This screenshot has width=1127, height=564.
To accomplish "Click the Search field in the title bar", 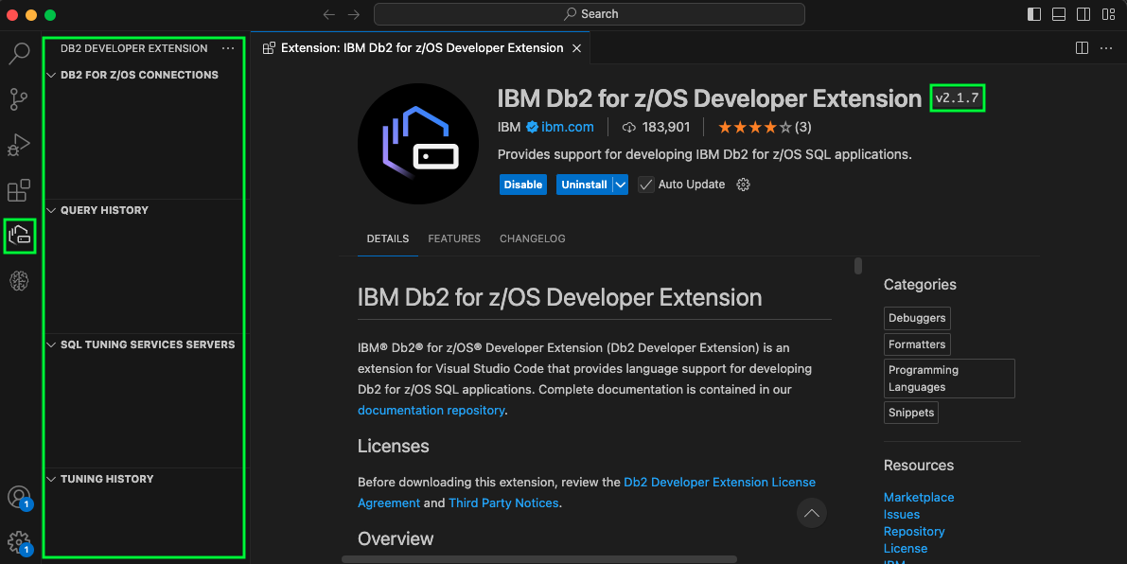I will (x=590, y=14).
